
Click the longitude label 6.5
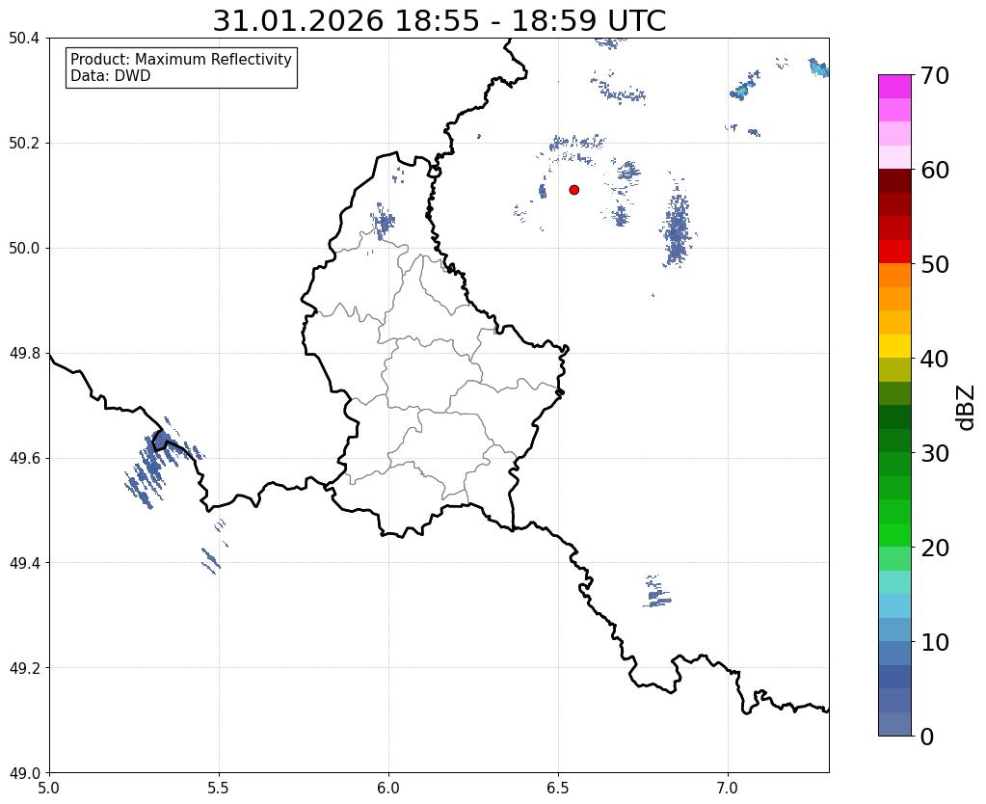(558, 788)
